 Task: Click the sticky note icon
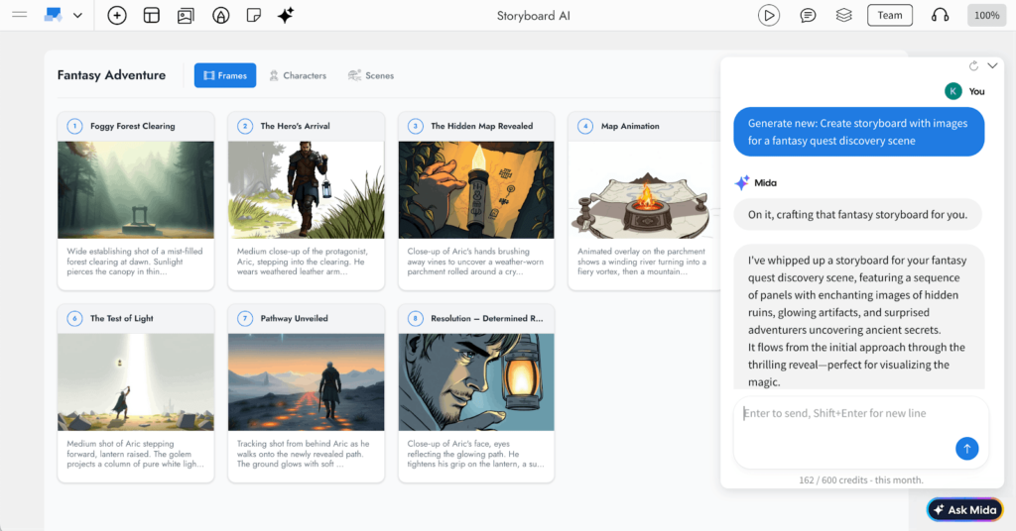(254, 15)
